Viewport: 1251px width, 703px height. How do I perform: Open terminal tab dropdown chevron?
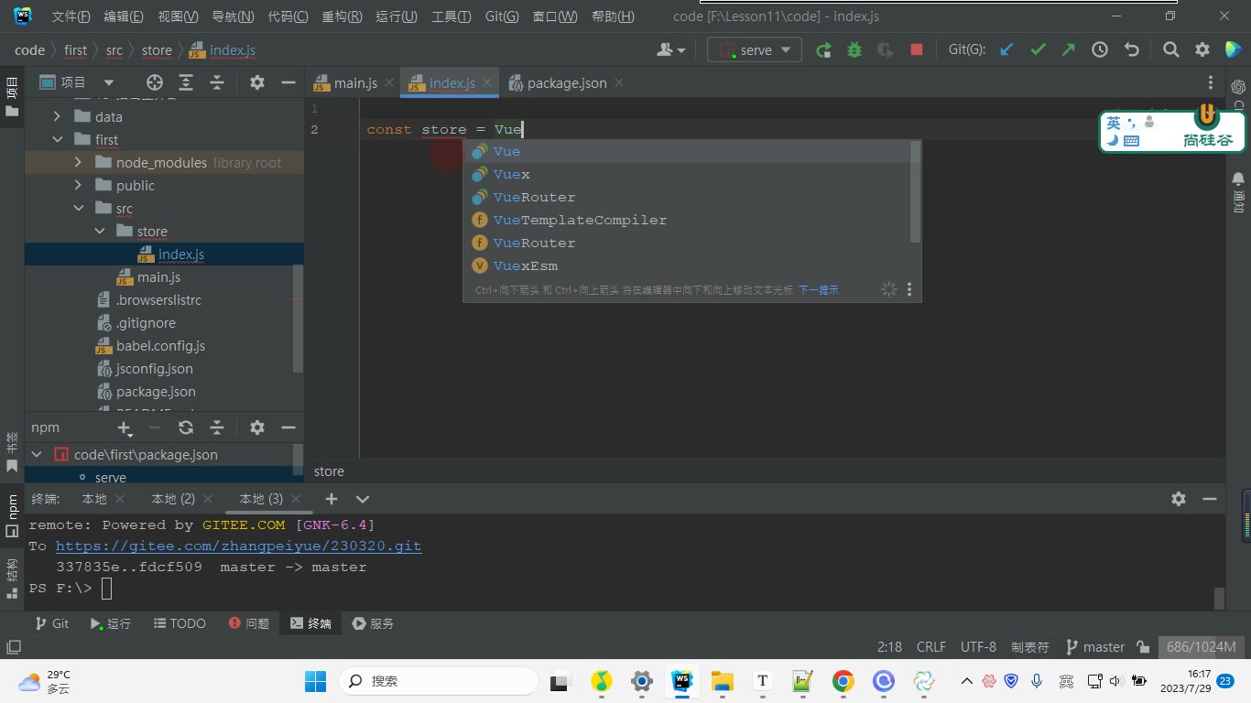363,499
